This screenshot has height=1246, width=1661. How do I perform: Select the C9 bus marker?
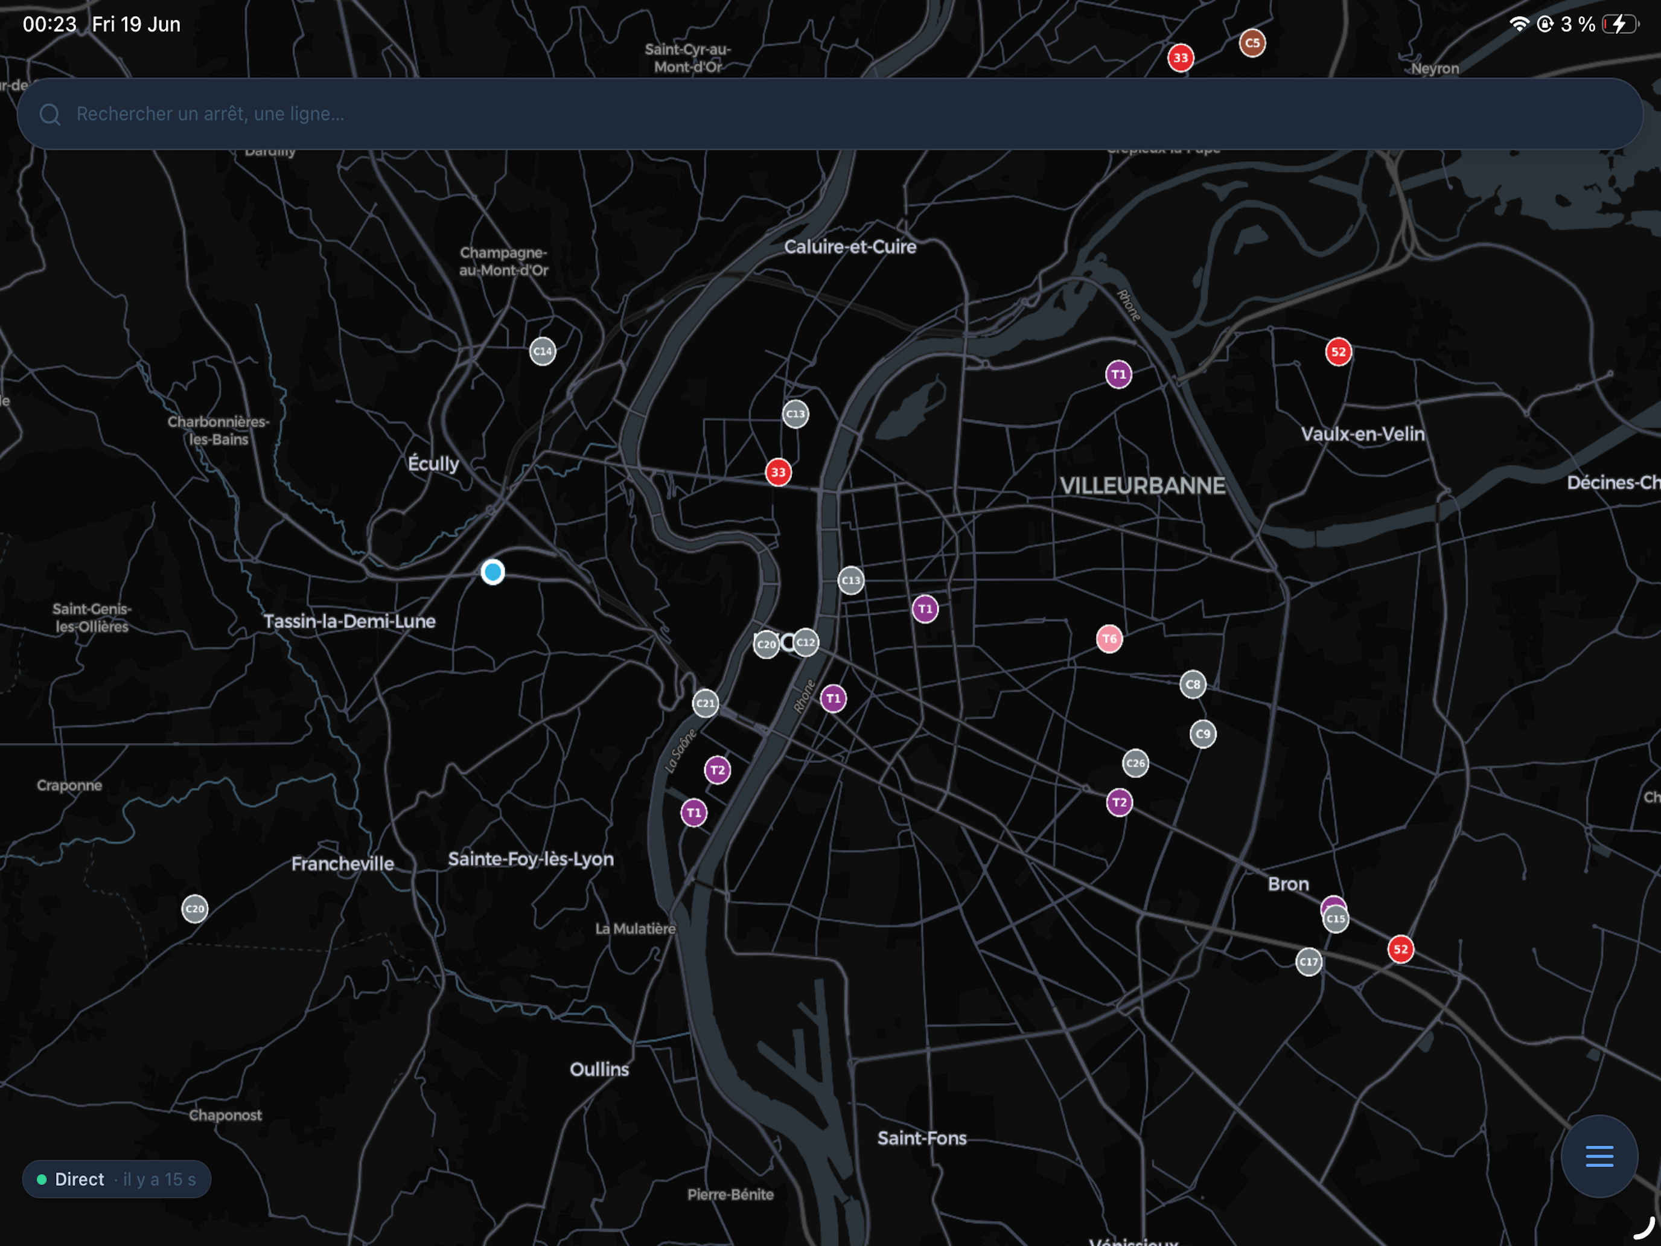coord(1203,734)
